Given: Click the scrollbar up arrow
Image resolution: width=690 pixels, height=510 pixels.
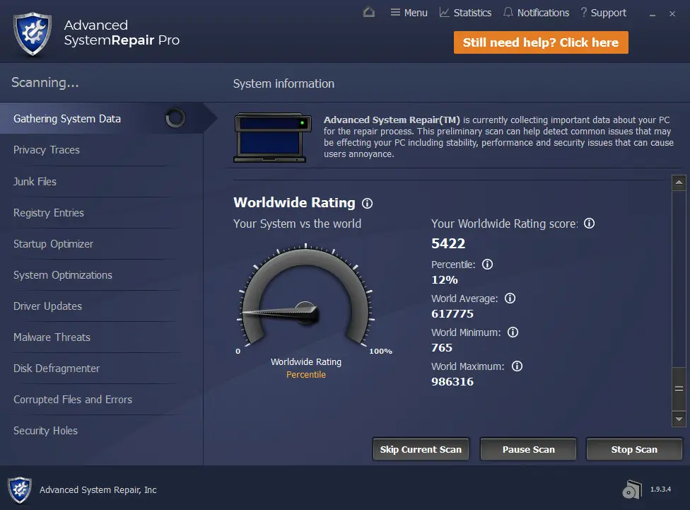Looking at the screenshot, I should [x=679, y=182].
